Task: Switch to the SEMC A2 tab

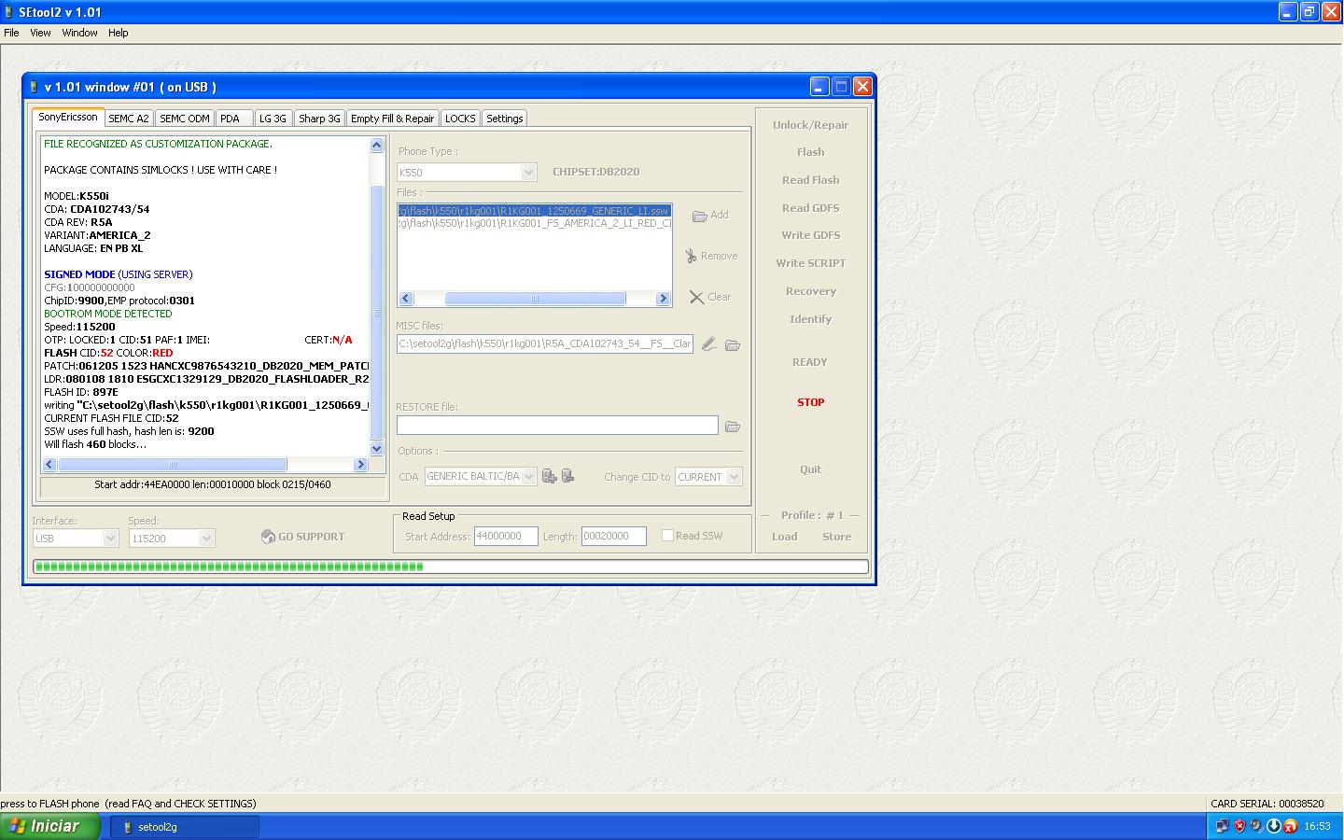Action: [x=129, y=119]
